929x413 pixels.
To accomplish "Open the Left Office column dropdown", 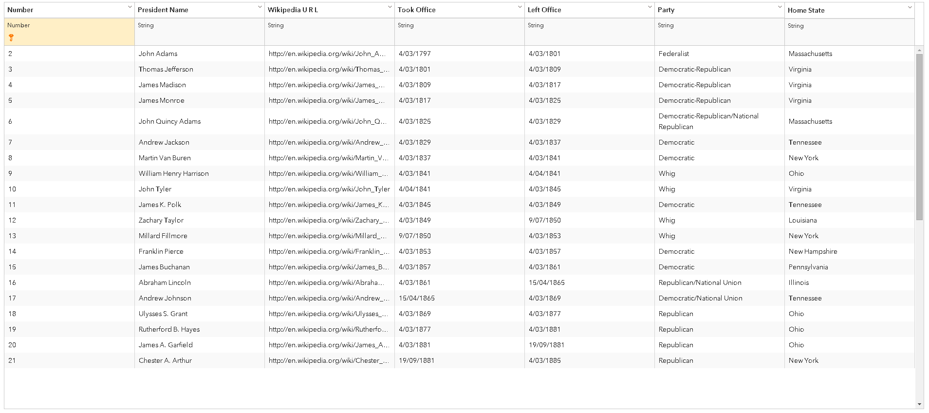I will [650, 7].
